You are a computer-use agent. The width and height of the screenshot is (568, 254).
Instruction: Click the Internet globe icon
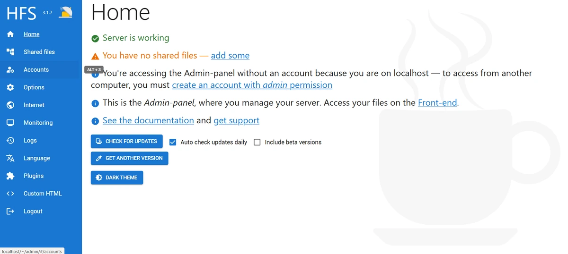pyautogui.click(x=10, y=105)
